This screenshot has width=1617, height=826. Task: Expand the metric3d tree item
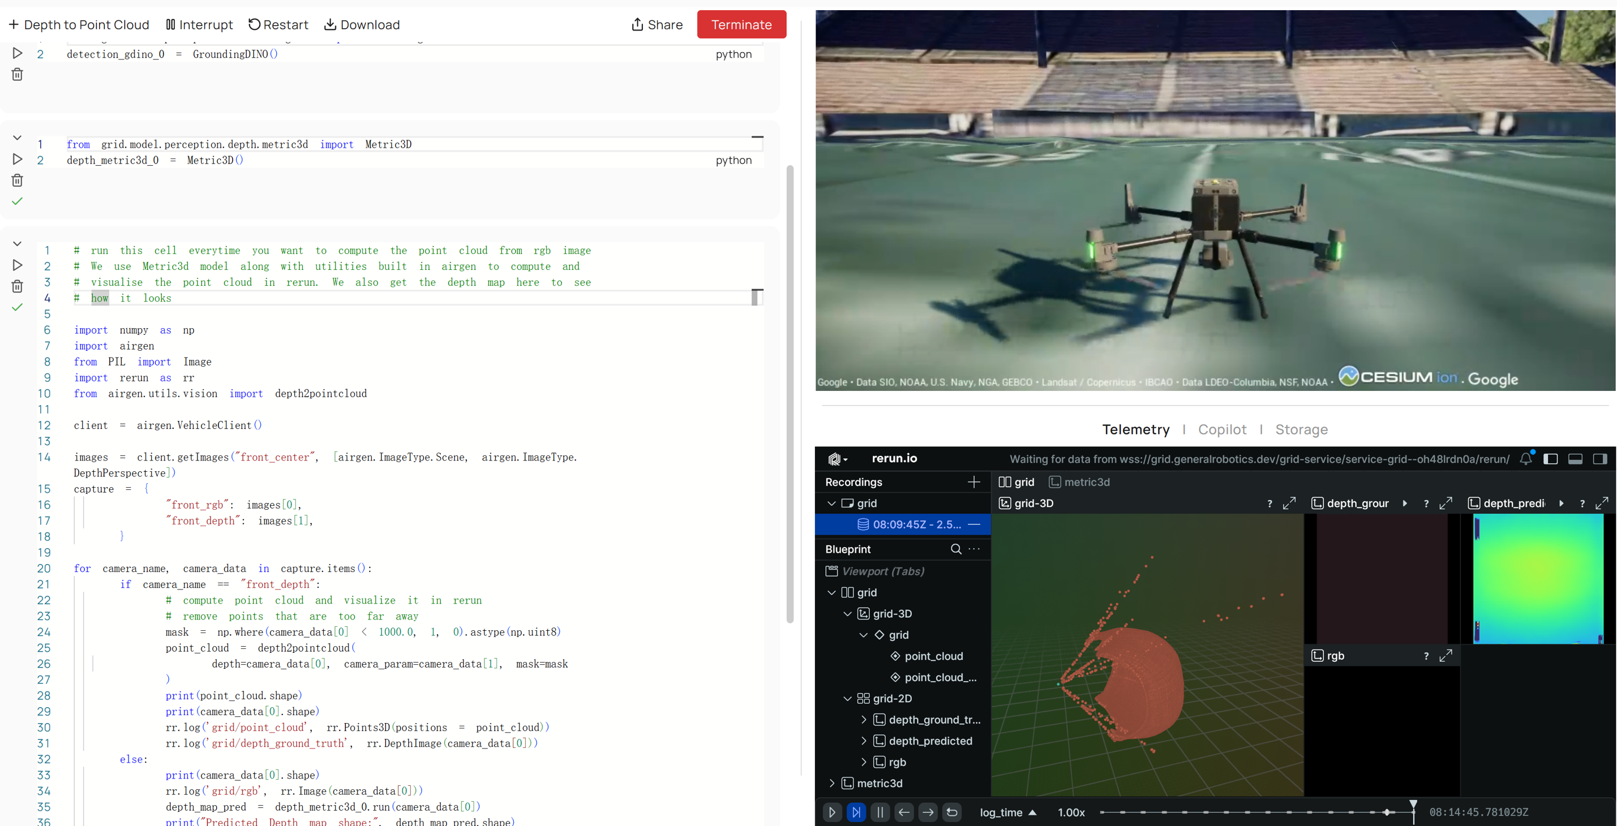[x=832, y=784]
